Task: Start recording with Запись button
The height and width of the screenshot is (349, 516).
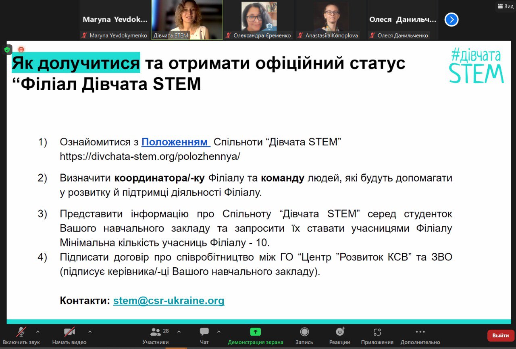Action: pyautogui.click(x=304, y=336)
